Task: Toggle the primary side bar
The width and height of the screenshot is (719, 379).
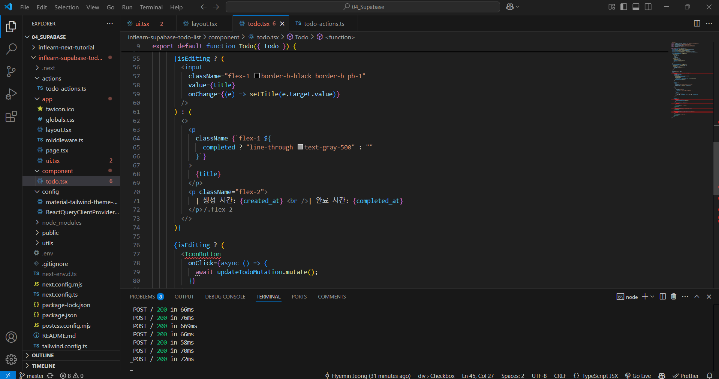Action: (624, 7)
